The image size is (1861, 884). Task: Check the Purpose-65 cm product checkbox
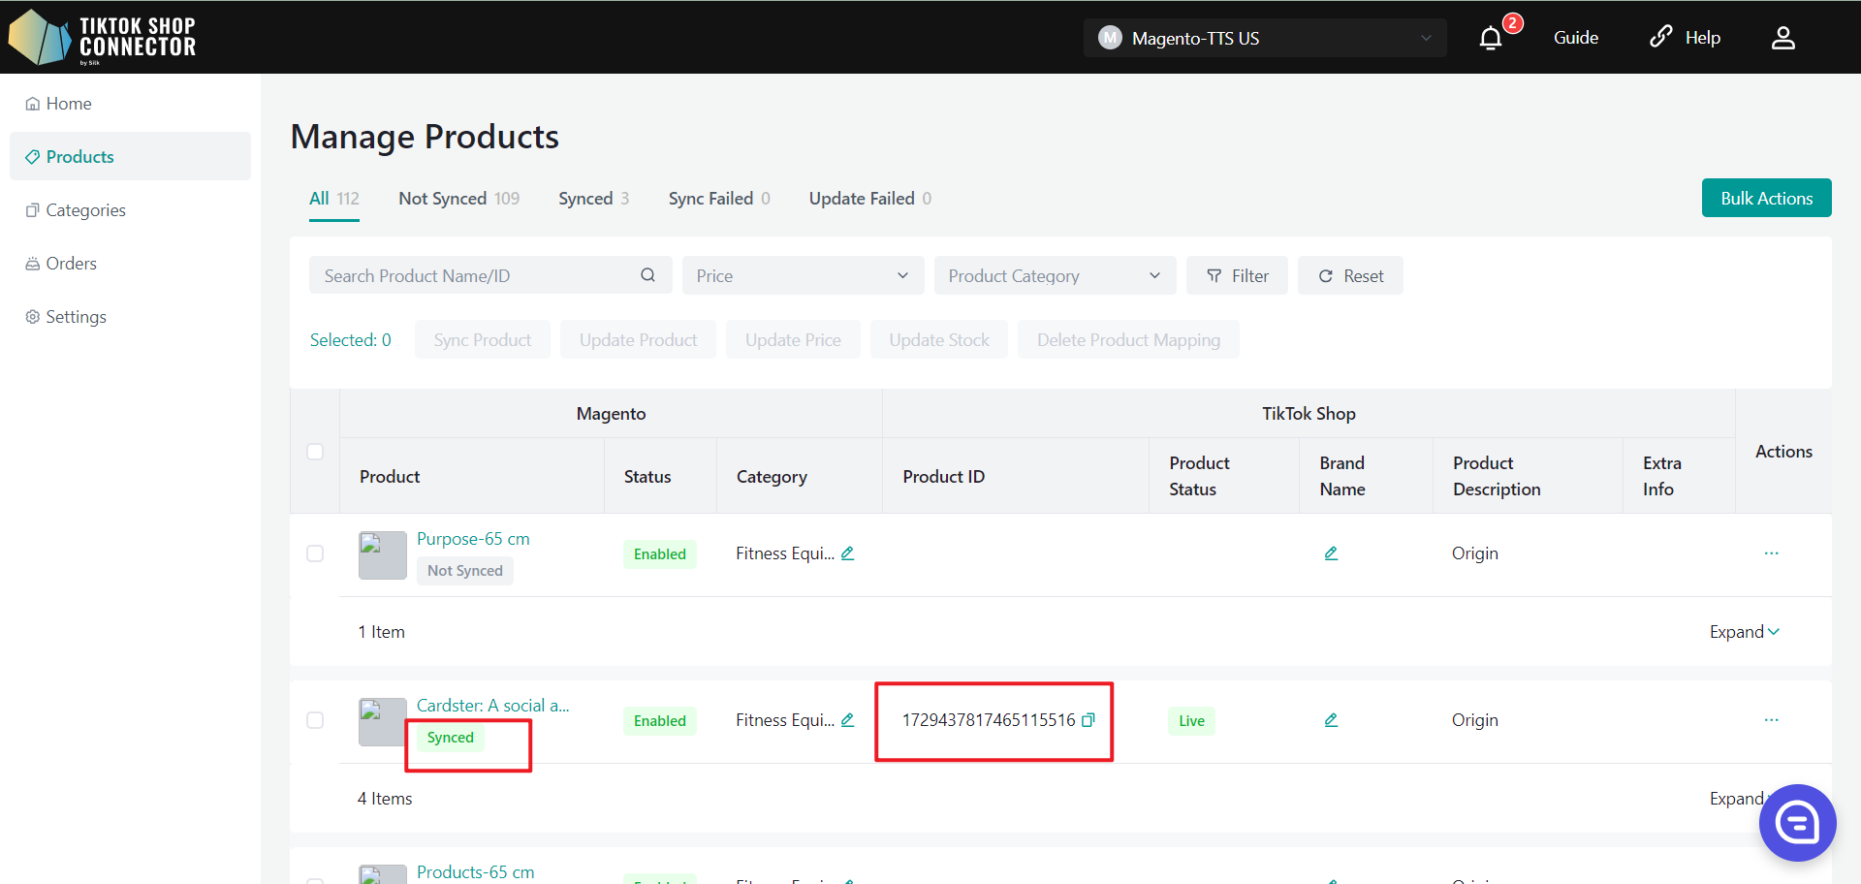315,553
